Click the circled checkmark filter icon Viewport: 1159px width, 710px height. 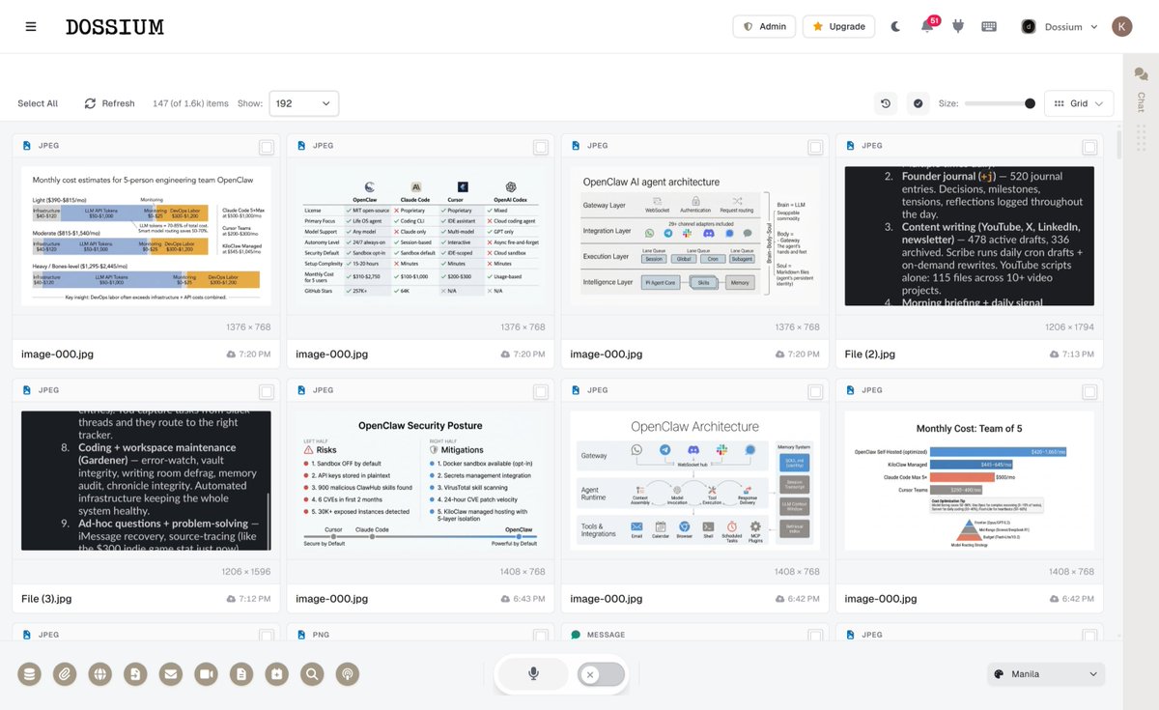pyautogui.click(x=918, y=103)
